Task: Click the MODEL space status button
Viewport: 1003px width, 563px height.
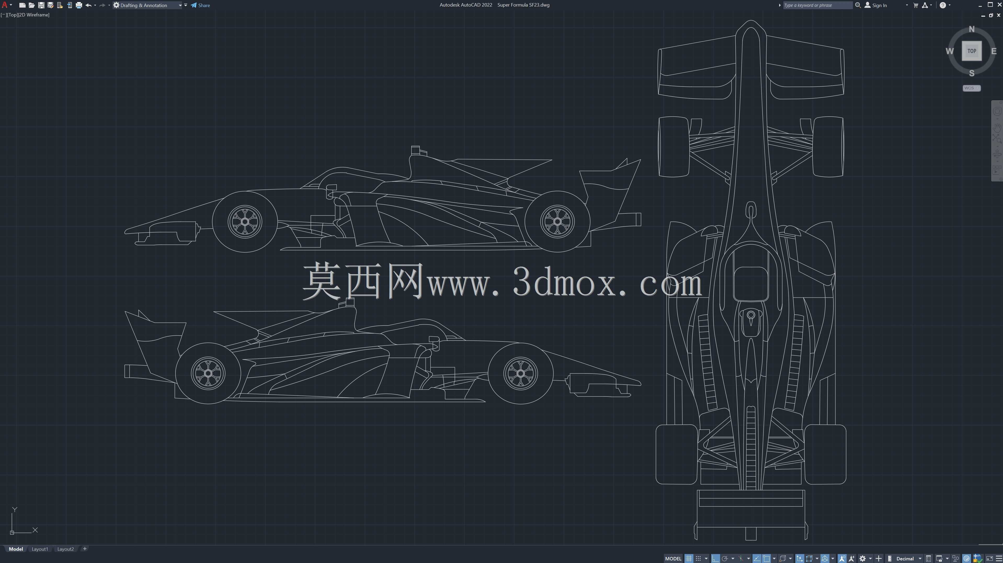Action: click(x=673, y=559)
